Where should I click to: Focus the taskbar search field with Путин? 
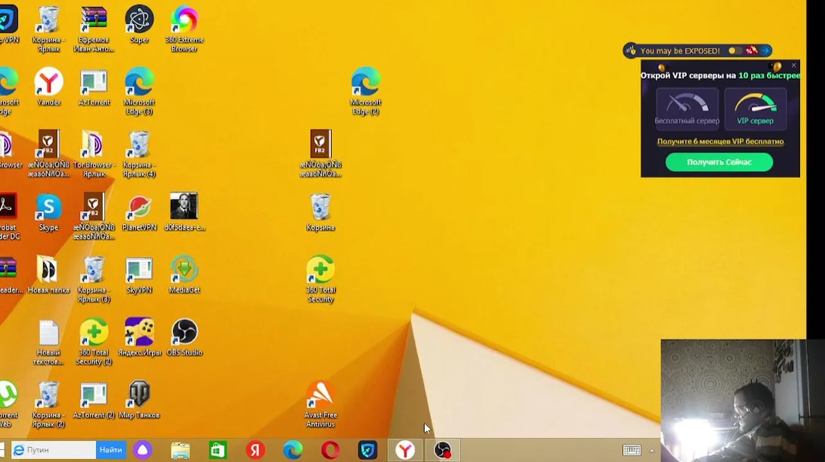(54, 450)
